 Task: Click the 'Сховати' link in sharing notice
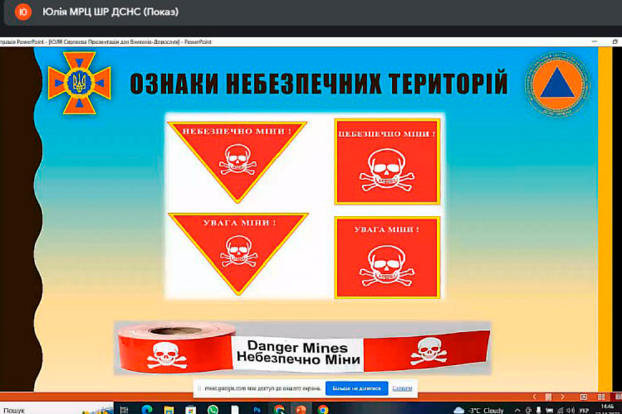click(x=402, y=388)
